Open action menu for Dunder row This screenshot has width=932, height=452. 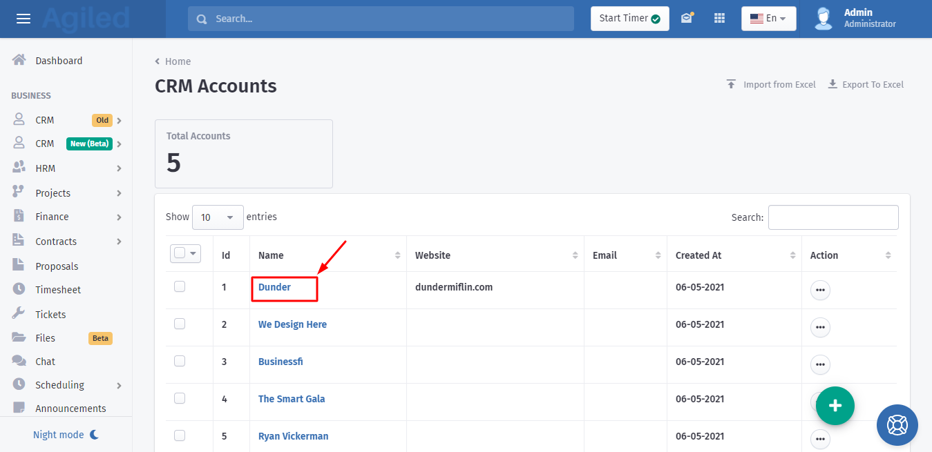click(x=820, y=291)
